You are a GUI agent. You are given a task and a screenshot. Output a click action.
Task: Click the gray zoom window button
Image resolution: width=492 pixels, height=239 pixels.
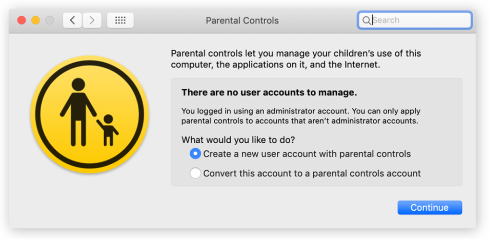pos(49,20)
